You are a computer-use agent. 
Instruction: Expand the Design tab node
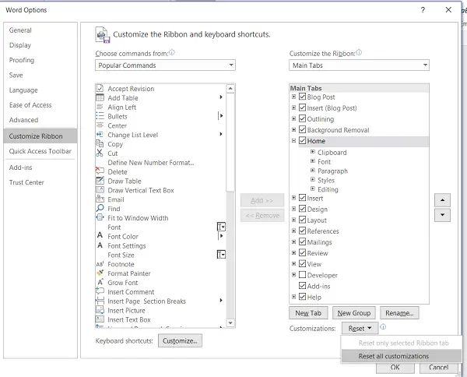click(x=293, y=209)
